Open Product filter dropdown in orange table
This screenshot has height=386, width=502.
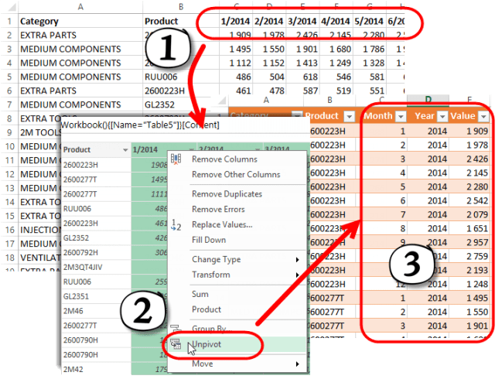pyautogui.click(x=350, y=117)
